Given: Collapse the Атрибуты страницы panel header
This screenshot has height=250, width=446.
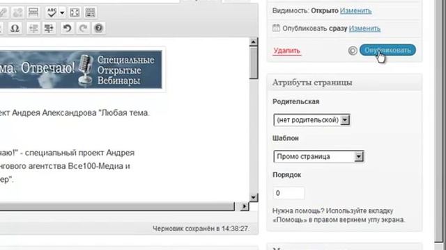Looking at the screenshot, I should tap(344, 83).
